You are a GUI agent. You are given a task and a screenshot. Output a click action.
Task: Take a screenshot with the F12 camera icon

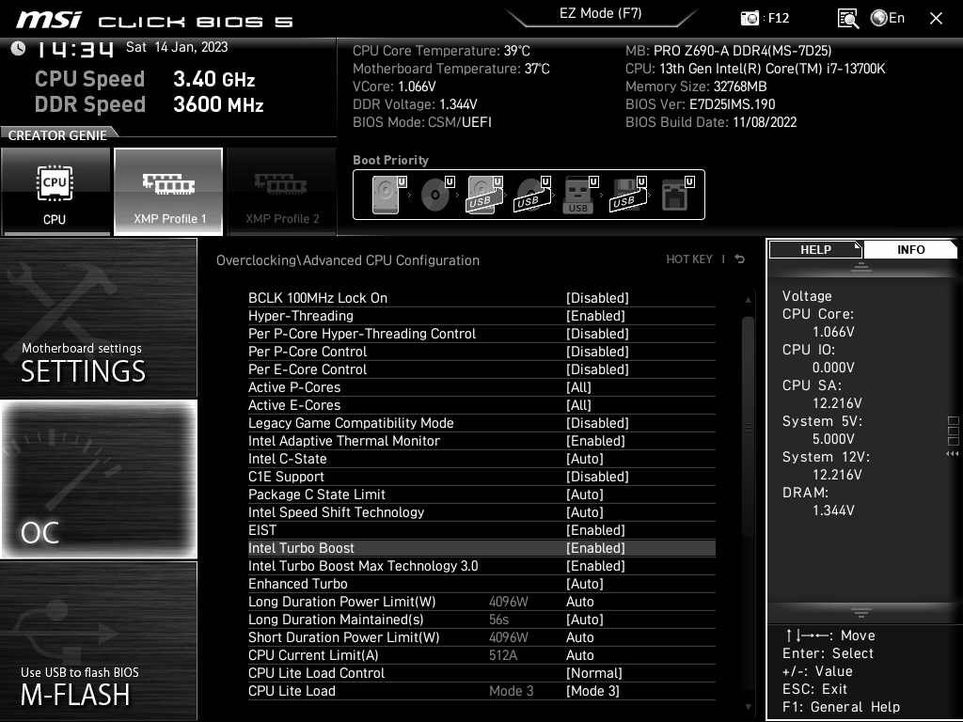click(750, 19)
